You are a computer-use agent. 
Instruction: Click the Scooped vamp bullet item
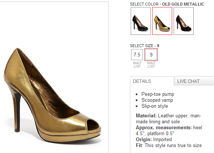tap(157, 100)
